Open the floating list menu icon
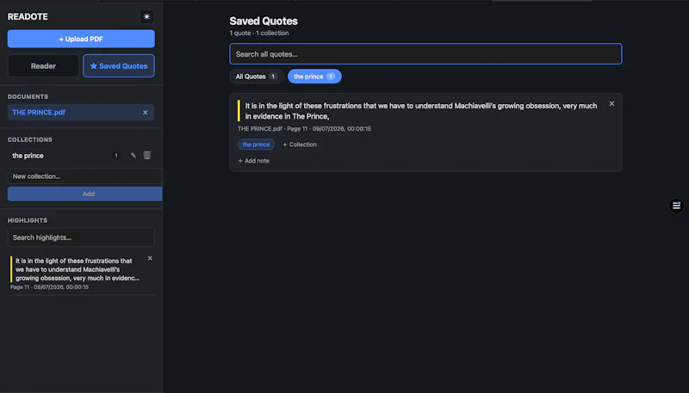Screen dimensions: 689x393 pyautogui.click(x=676, y=206)
